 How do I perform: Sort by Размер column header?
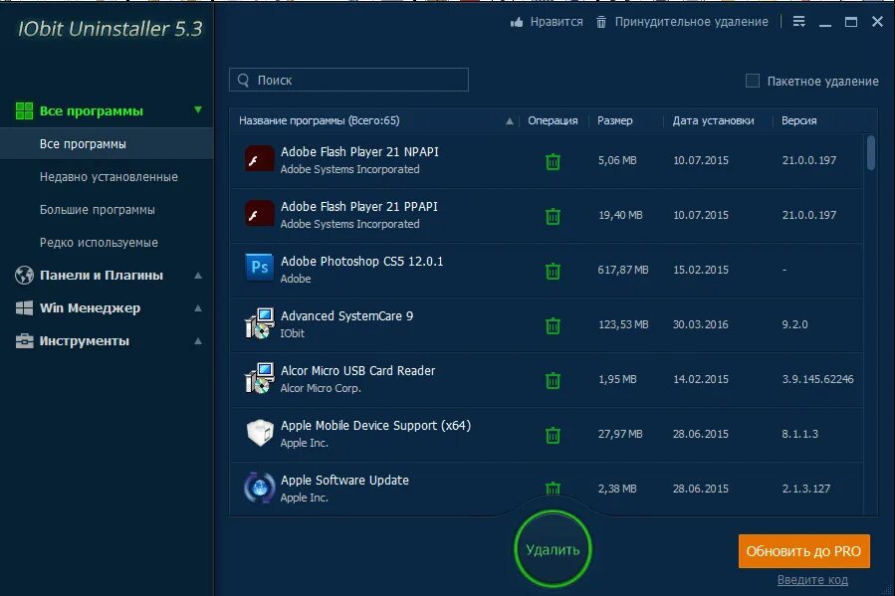[x=614, y=121]
